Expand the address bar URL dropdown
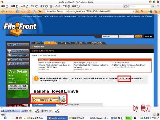 134,11
